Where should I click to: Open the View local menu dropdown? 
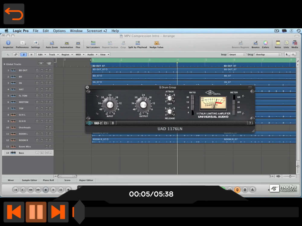pyautogui.click(x=104, y=55)
